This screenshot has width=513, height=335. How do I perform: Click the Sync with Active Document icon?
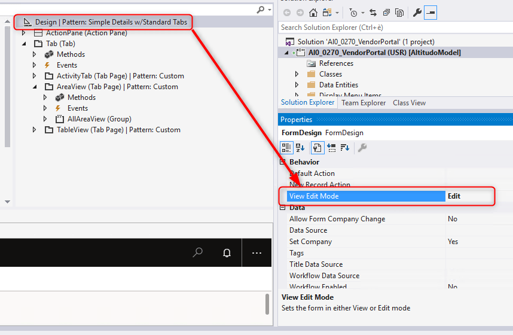click(373, 13)
